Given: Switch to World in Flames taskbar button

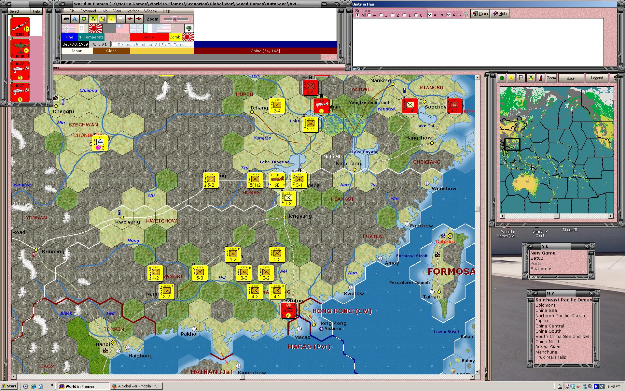Looking at the screenshot, I should point(83,386).
